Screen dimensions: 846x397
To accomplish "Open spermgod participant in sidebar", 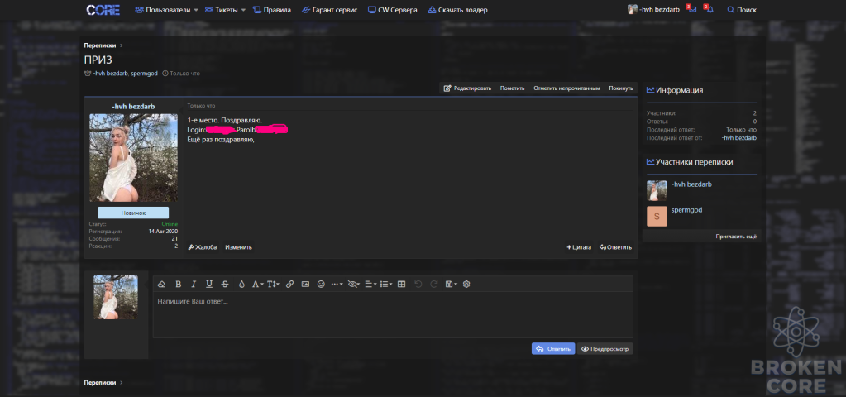I will point(687,210).
